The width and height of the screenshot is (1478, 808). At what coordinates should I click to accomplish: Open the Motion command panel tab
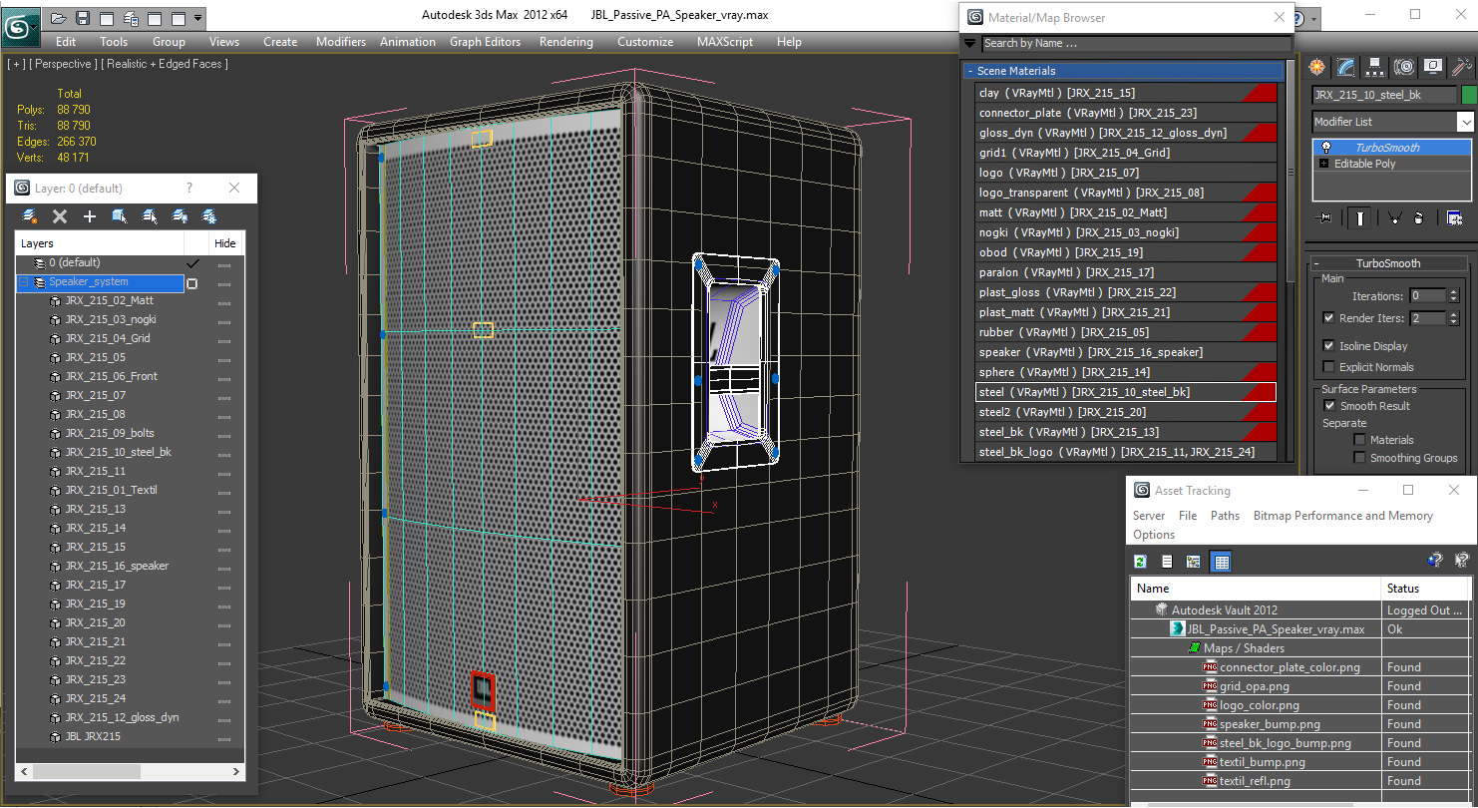(1404, 67)
